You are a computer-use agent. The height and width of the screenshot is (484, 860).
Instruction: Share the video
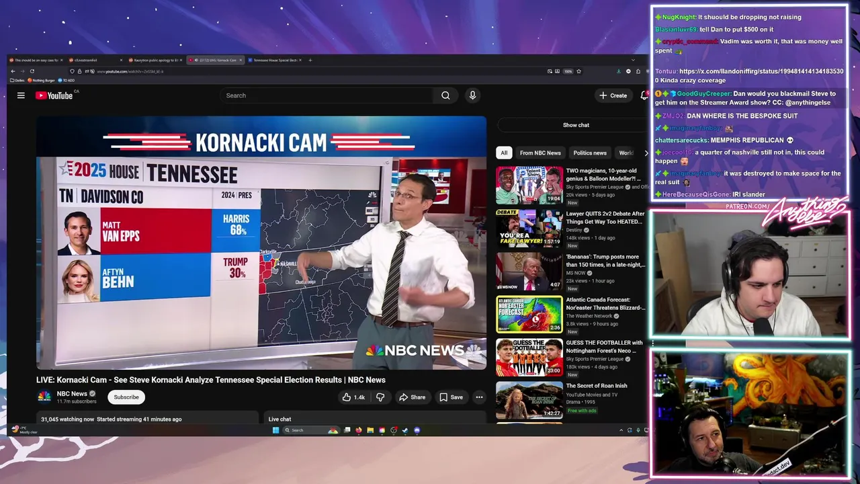point(412,397)
